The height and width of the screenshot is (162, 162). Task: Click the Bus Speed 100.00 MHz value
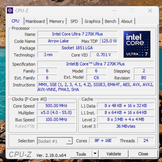[x=56, y=119]
